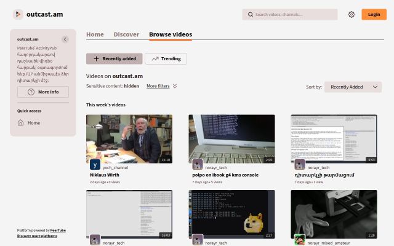The width and height of the screenshot is (394, 246).
Task: Open norayr_tech avatar under polpo video
Action: point(198,165)
